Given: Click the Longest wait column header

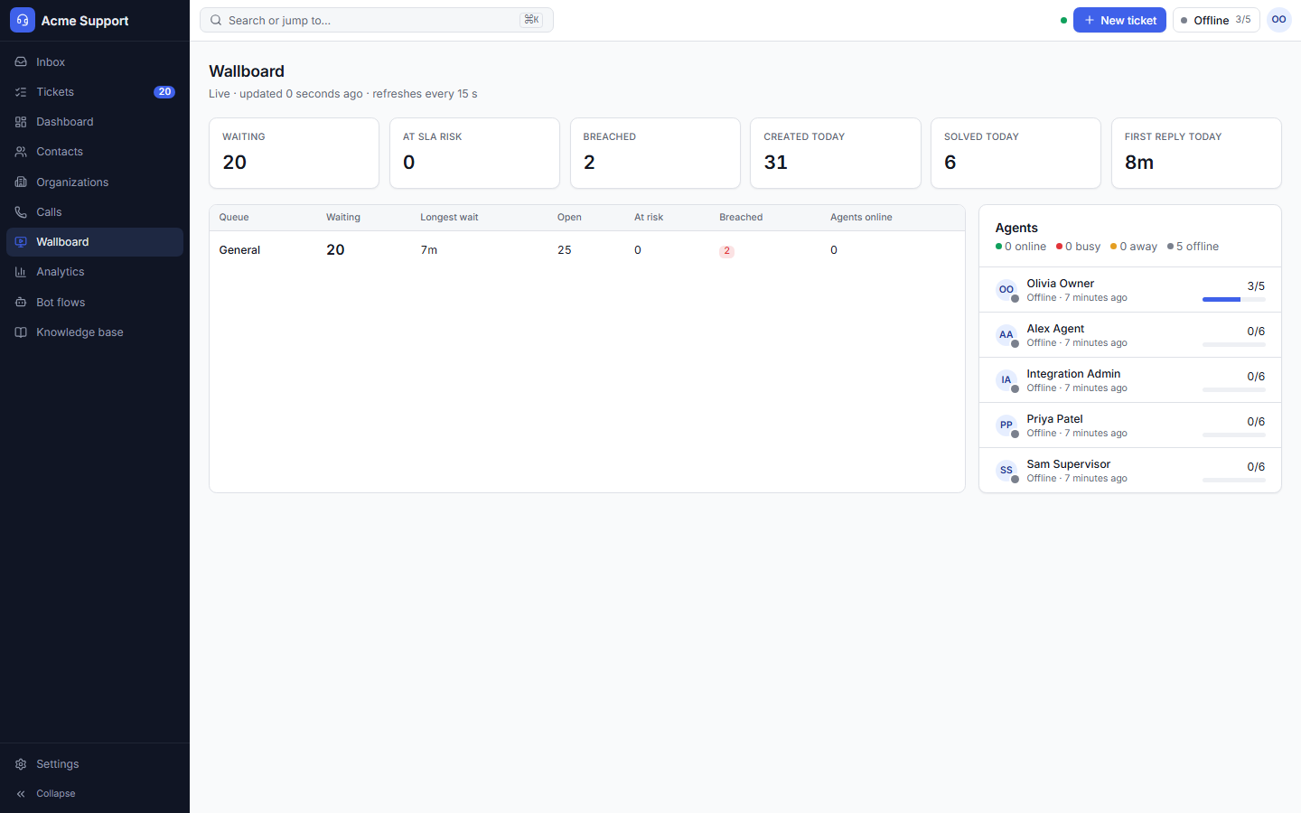Looking at the screenshot, I should (x=449, y=218).
